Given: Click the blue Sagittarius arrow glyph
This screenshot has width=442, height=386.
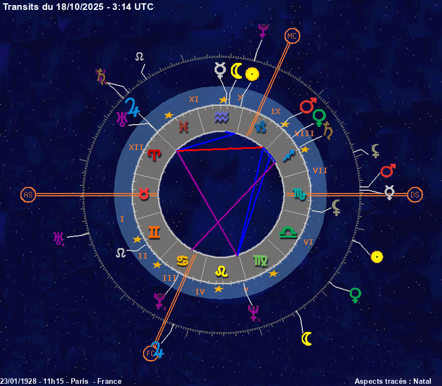Looking at the screenshot, I should tap(288, 156).
